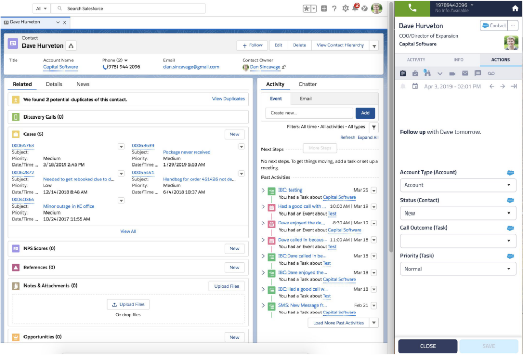Open the Status (Contact) dropdown
This screenshot has width=523, height=355.
(x=458, y=213)
